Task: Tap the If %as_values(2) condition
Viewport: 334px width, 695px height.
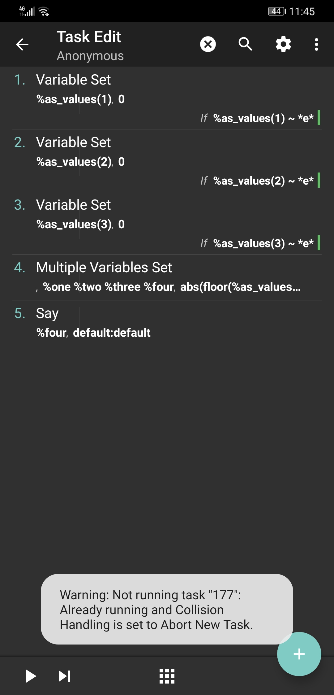Action: [x=257, y=181]
